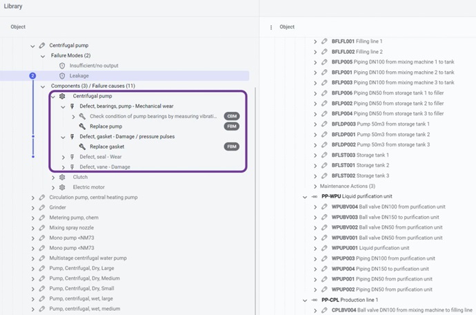This screenshot has height=315, width=476.
Task: Select Defect, vane - Damage entry
Action: tap(105, 166)
